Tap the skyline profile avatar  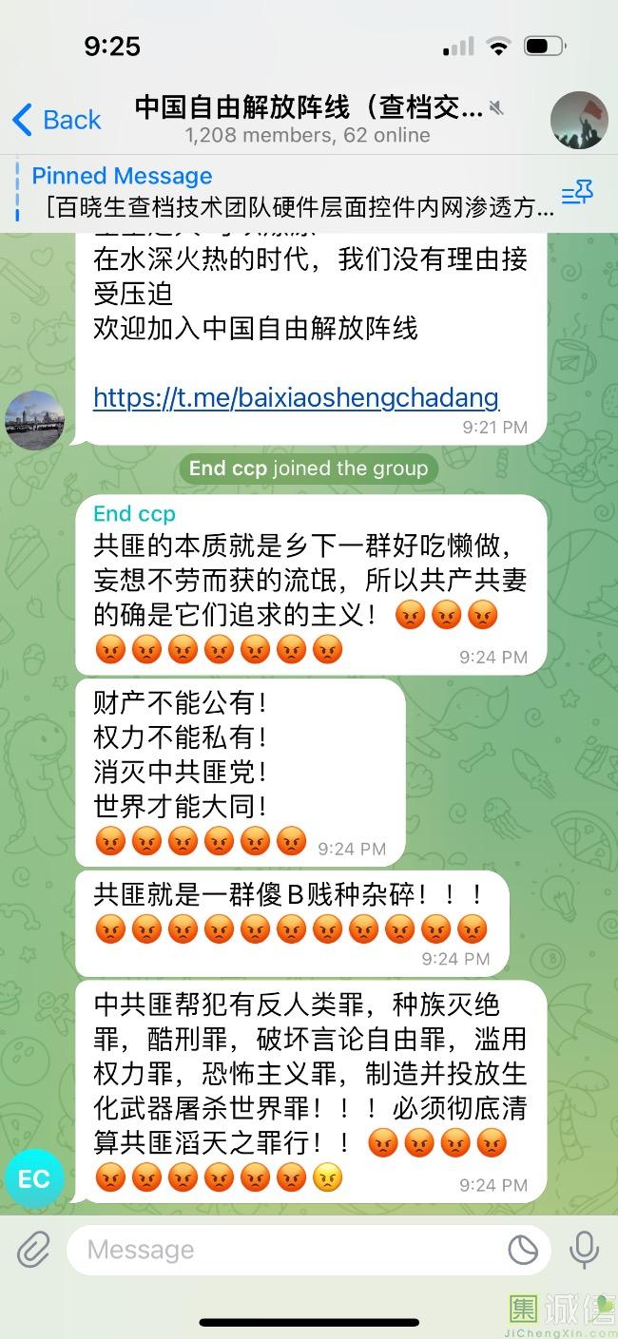coord(34,419)
